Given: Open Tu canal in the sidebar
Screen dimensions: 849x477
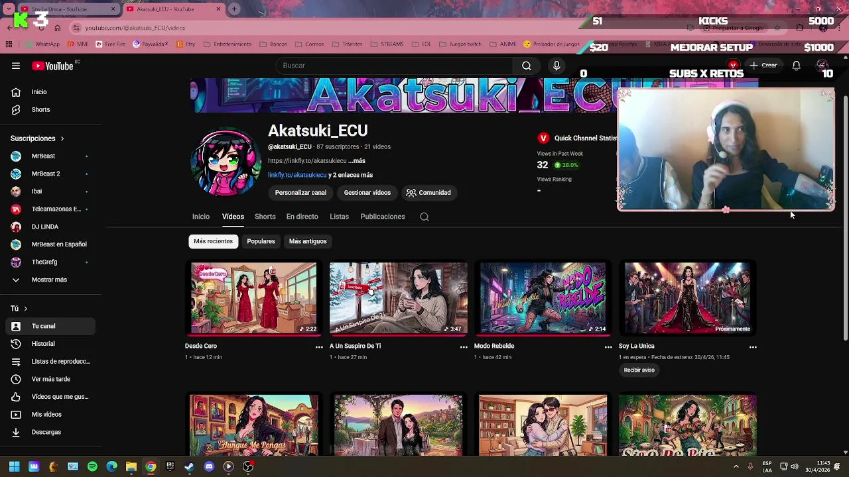Looking at the screenshot, I should tap(50, 326).
